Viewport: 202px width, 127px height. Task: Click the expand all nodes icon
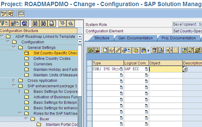point(63,24)
